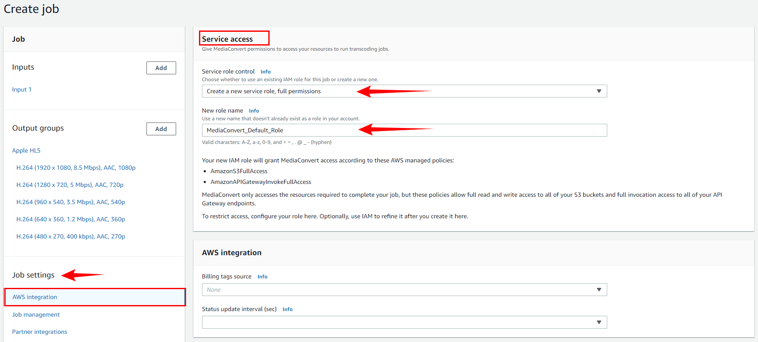Click the Service access heading
758x342 pixels.
[227, 39]
